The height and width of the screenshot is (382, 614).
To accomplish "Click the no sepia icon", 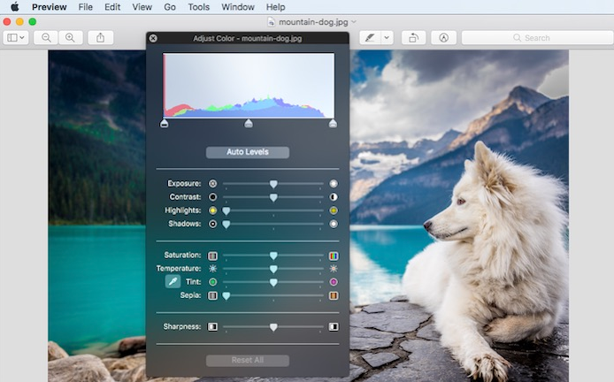I will 212,295.
